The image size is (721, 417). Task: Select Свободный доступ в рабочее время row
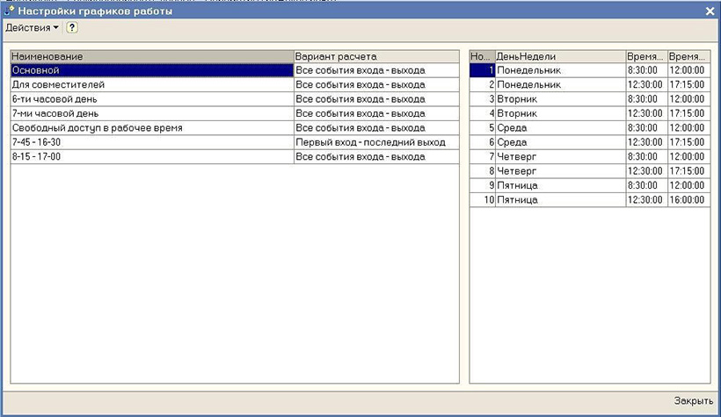pos(150,128)
